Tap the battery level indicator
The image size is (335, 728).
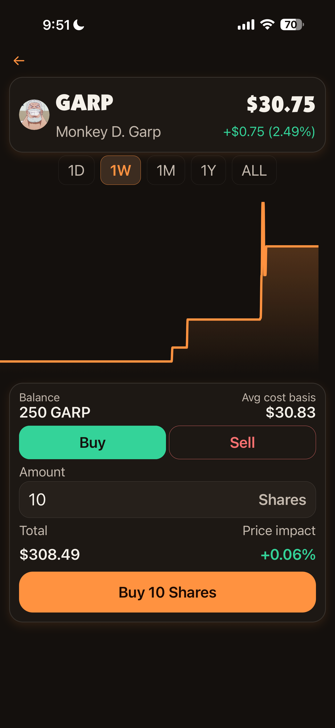[292, 25]
